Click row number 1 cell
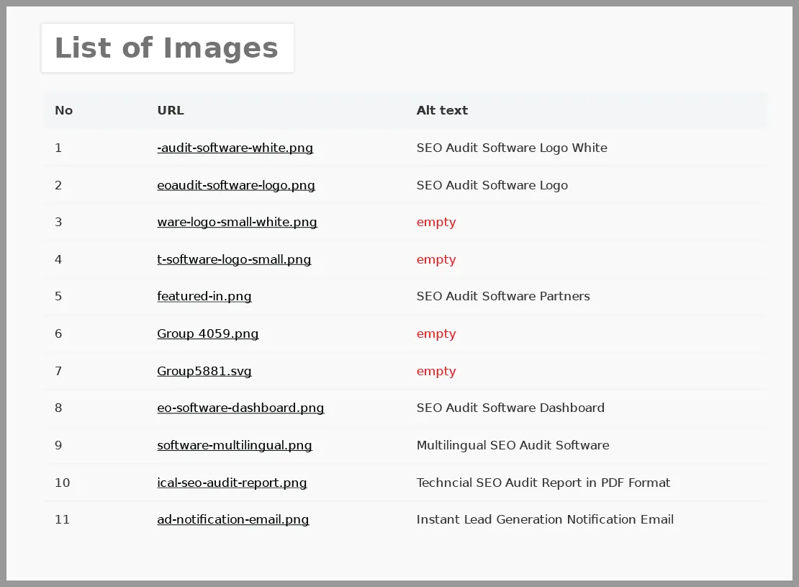The image size is (799, 587). click(x=58, y=148)
